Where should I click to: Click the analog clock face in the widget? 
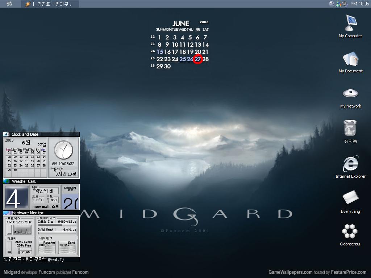[63, 149]
